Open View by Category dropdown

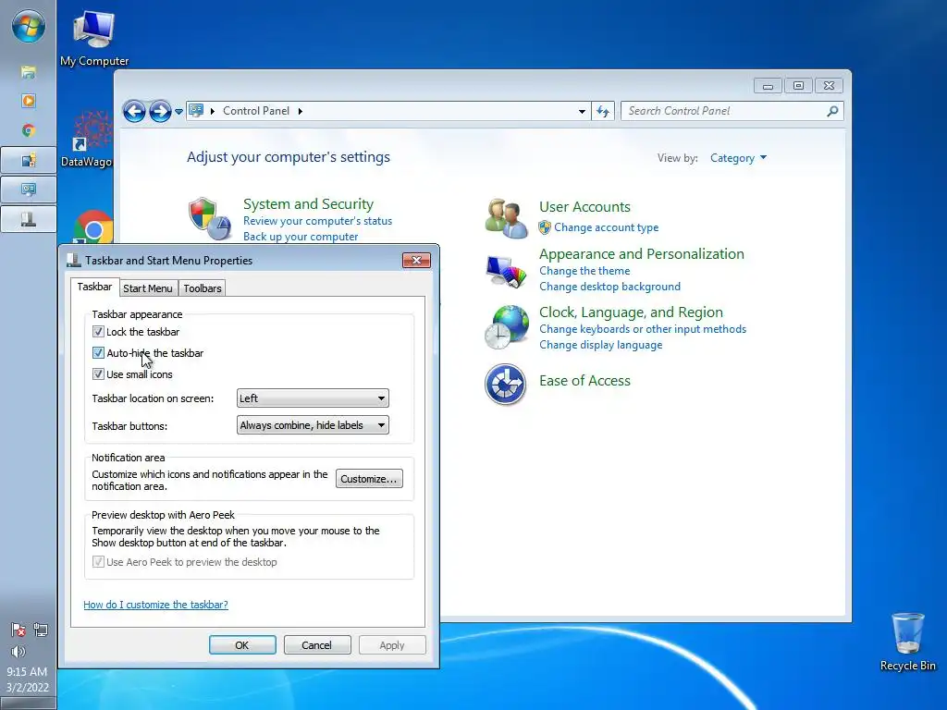click(738, 158)
